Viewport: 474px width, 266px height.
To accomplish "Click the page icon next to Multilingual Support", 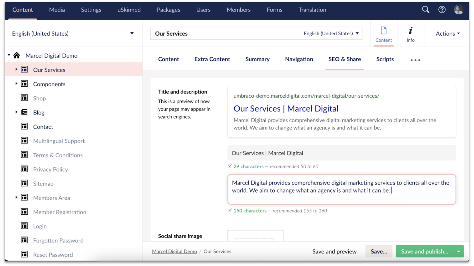I will click(24, 140).
